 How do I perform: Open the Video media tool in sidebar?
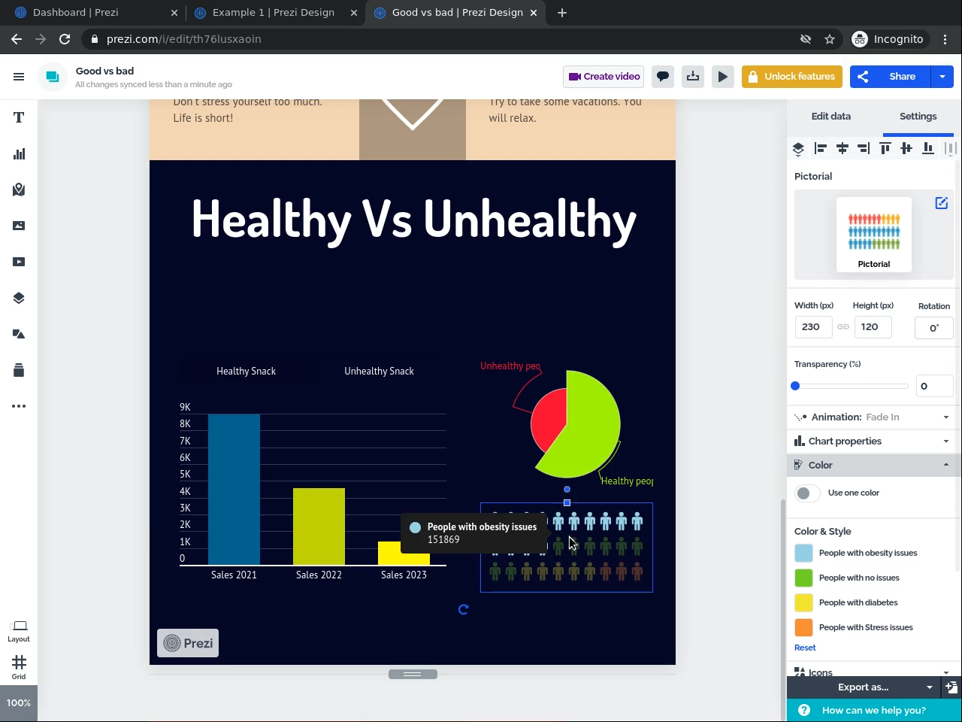click(19, 262)
